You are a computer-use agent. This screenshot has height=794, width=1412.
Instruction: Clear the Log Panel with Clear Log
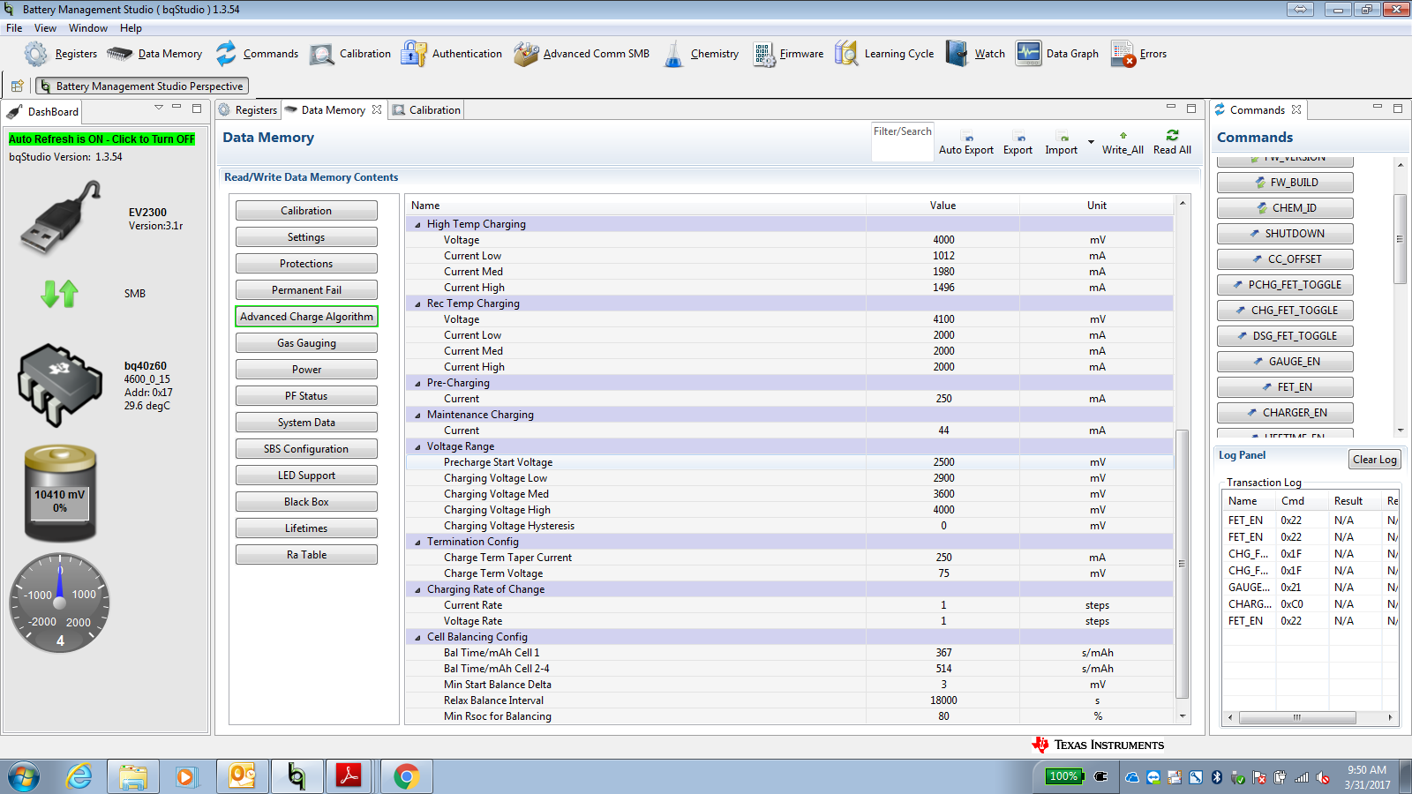click(1375, 460)
